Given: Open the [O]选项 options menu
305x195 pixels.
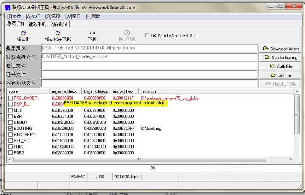Looking at the screenshot, I should coord(53,16).
